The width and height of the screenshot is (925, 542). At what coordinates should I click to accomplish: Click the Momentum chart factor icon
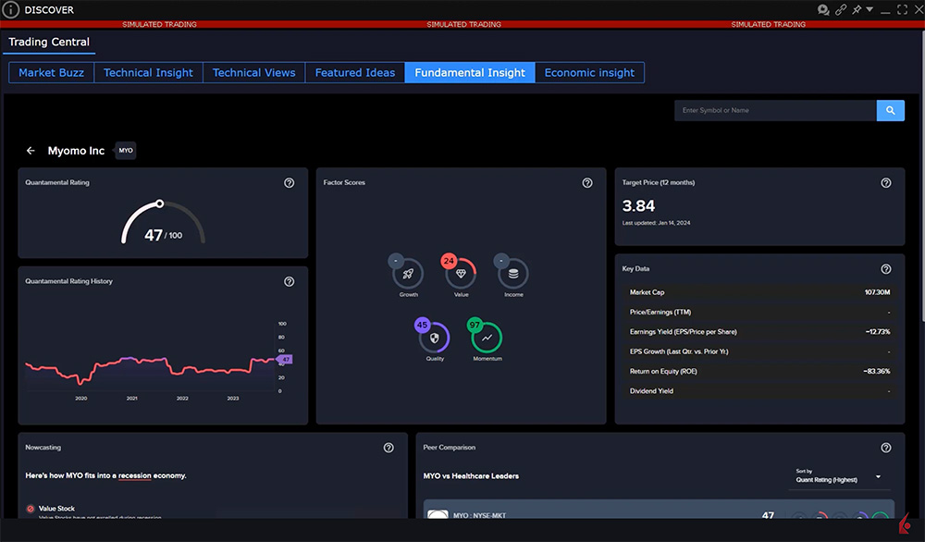click(487, 338)
